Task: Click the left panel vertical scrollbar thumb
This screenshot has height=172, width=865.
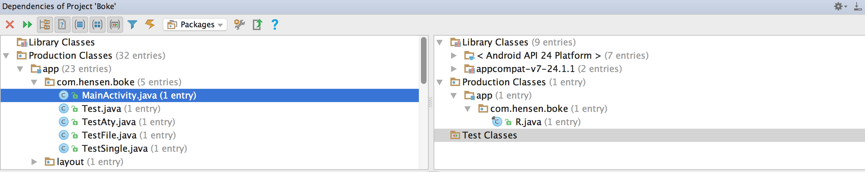Action: click(424, 60)
